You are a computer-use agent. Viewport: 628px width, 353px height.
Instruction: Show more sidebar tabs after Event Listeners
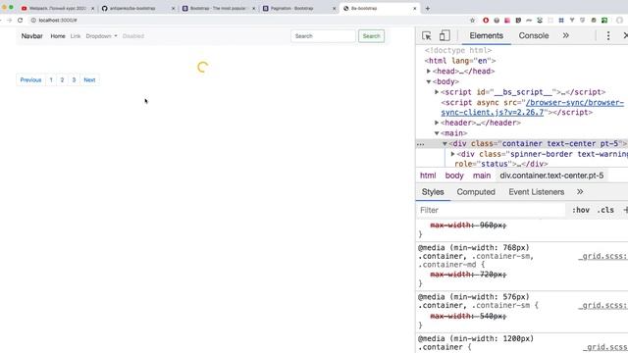tap(580, 192)
